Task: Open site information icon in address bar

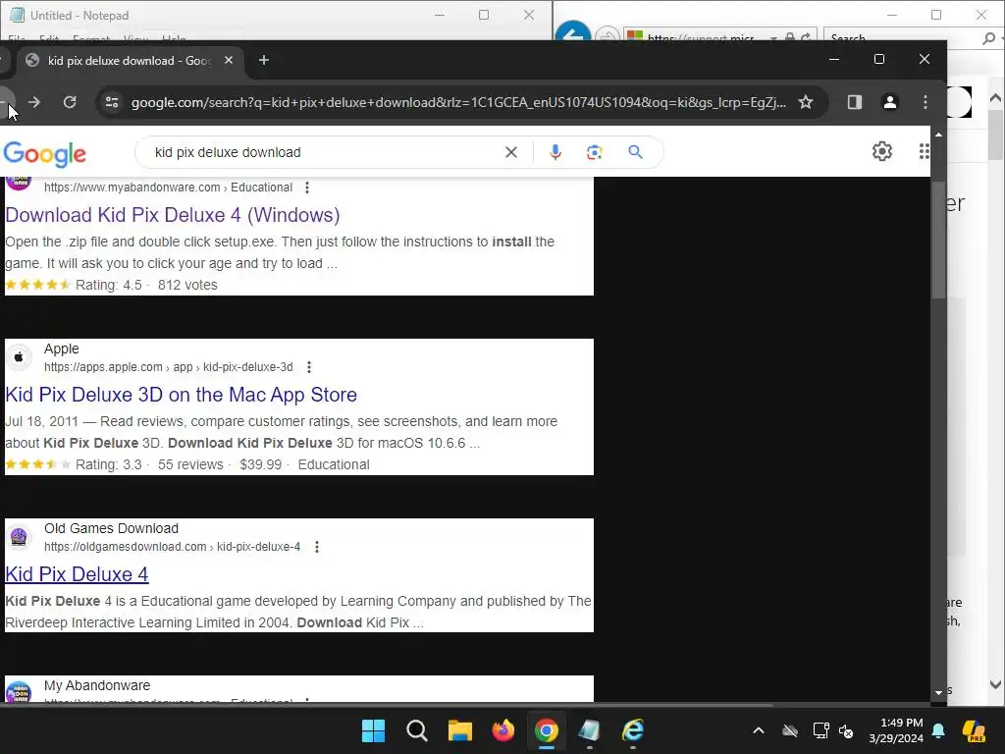Action: point(112,102)
